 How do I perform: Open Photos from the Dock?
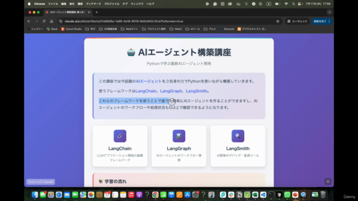(x=91, y=195)
